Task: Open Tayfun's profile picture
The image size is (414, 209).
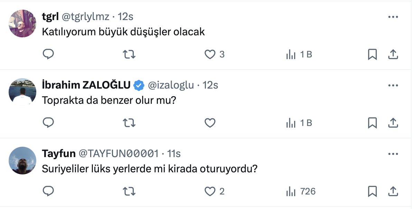Action: tap(22, 161)
